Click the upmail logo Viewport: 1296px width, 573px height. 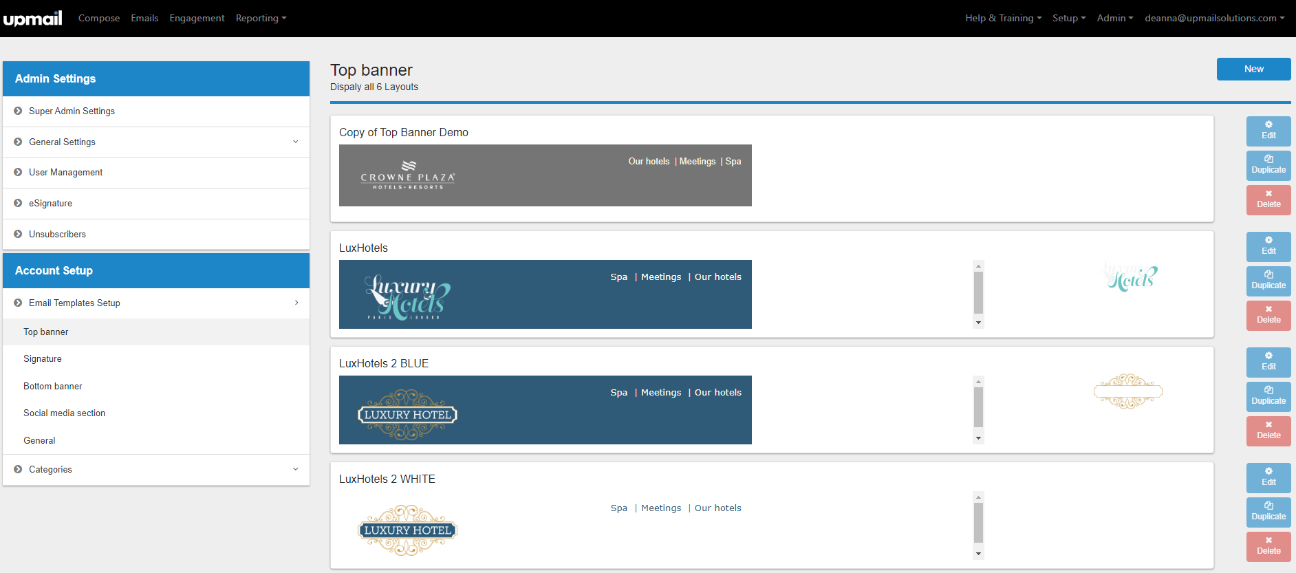[x=32, y=18]
